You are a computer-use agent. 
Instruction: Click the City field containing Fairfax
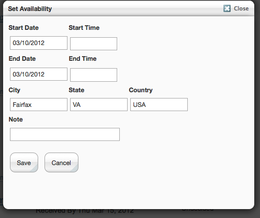pos(39,104)
